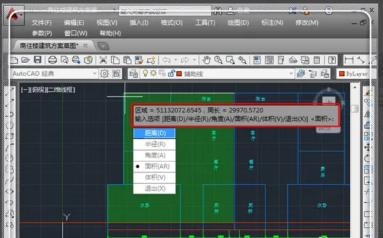Choose 角度(A) from the options list
383x238 pixels.
pyautogui.click(x=154, y=155)
